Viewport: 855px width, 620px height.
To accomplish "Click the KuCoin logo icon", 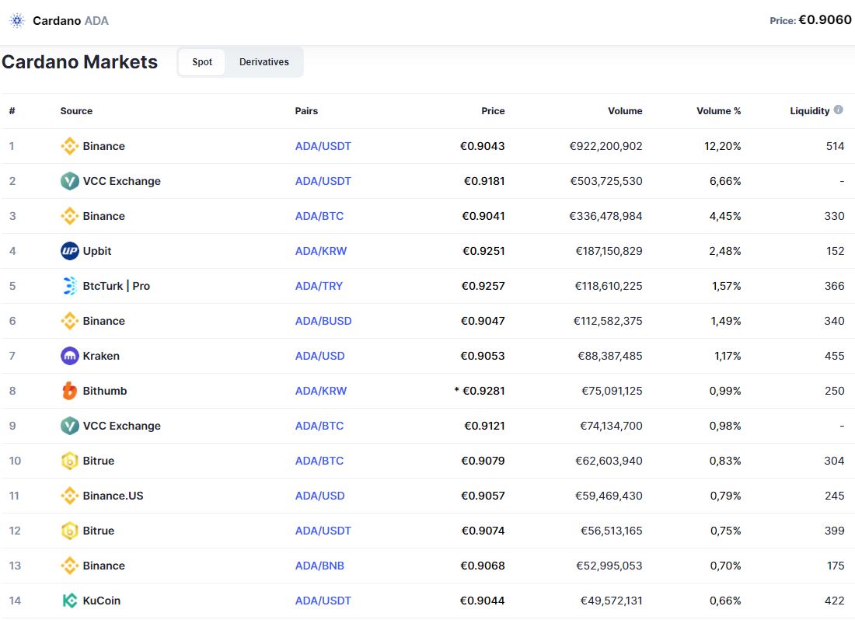I will coord(70,601).
